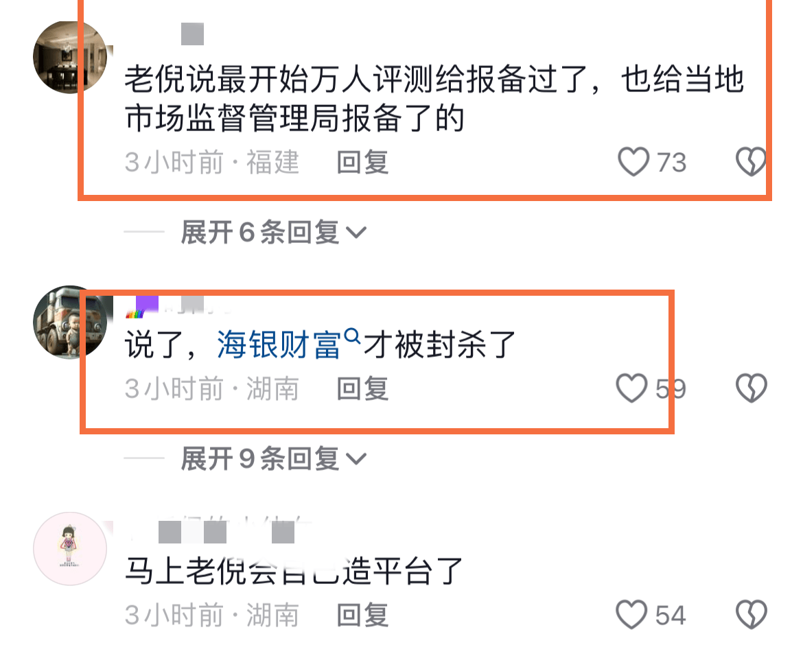Open the cartoon girl avatar profile
803x656 pixels.
click(71, 548)
